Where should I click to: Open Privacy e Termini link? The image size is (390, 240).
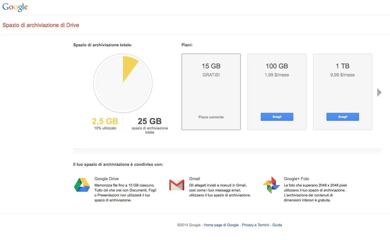tap(255, 225)
